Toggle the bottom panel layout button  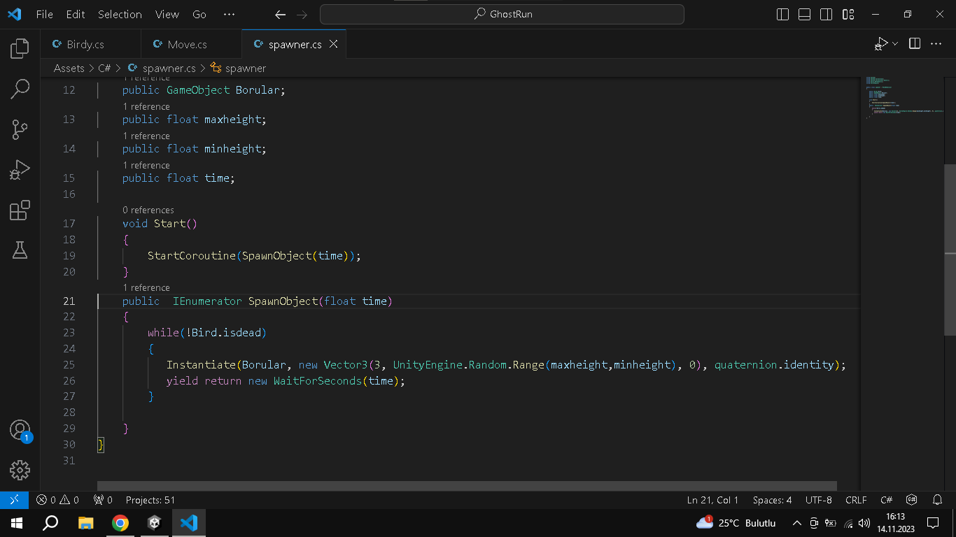pos(805,14)
